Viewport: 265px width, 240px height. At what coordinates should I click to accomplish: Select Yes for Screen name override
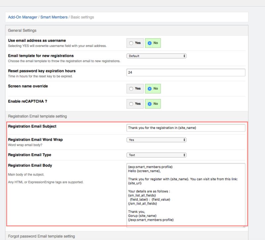pyautogui.click(x=135, y=89)
